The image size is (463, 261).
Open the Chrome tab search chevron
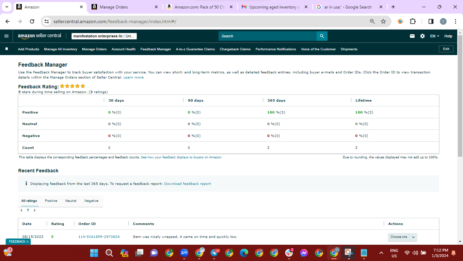pos(6,7)
